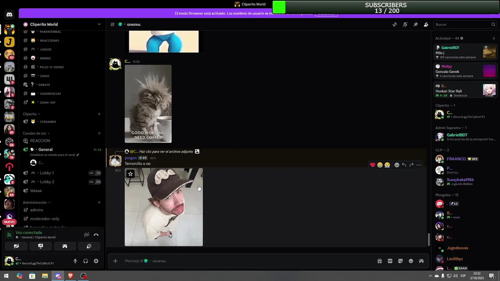Add channel to Administración category

[x=99, y=203]
